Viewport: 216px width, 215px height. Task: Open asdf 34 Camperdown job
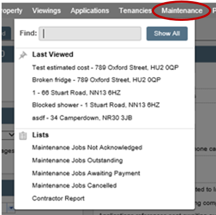pos(82,118)
